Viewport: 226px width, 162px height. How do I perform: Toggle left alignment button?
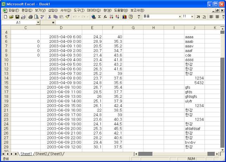click(212, 16)
